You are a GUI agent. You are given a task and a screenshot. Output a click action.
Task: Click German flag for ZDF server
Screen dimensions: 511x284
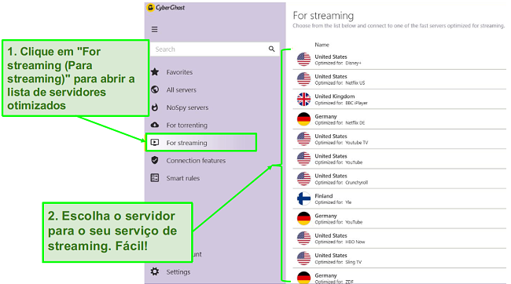(303, 277)
